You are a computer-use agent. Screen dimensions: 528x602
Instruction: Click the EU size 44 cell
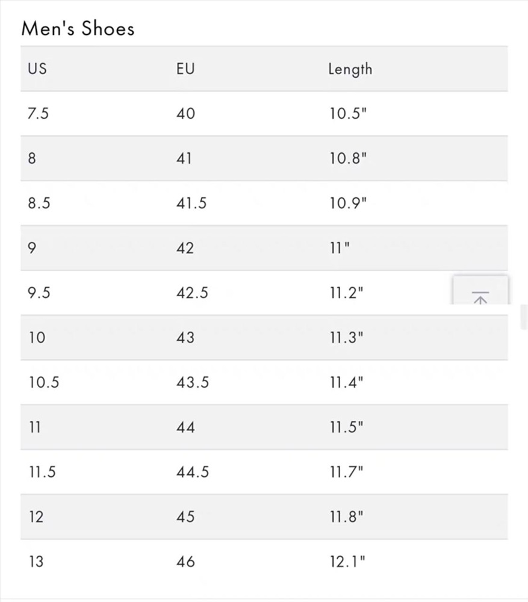click(185, 427)
